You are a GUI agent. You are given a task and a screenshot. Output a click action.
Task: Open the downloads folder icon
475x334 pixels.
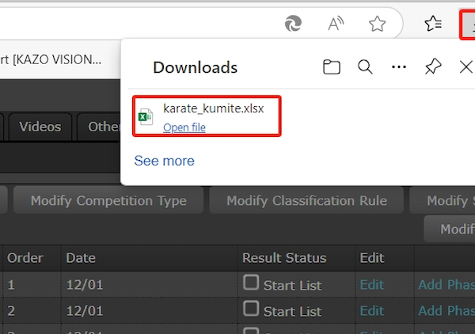(332, 67)
